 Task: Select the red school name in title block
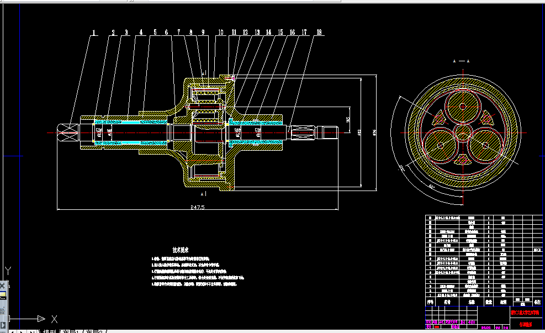(x=525, y=313)
